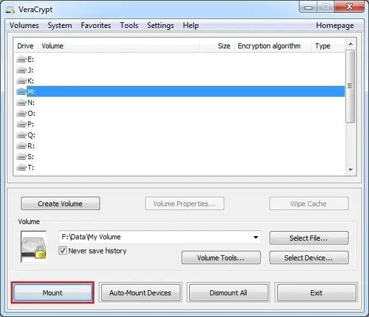Click the K: drive icon
Image resolution: width=369 pixels, height=317 pixels.
(x=22, y=81)
